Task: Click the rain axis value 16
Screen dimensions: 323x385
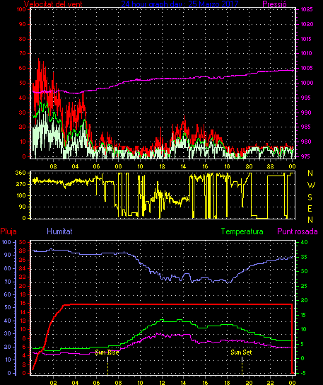Action: (x=23, y=303)
